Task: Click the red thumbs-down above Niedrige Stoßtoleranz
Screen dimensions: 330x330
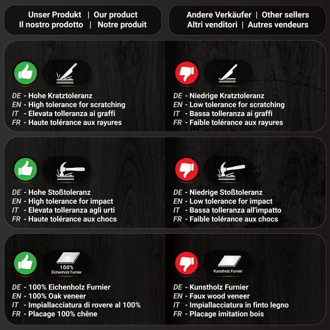Action: click(x=187, y=169)
